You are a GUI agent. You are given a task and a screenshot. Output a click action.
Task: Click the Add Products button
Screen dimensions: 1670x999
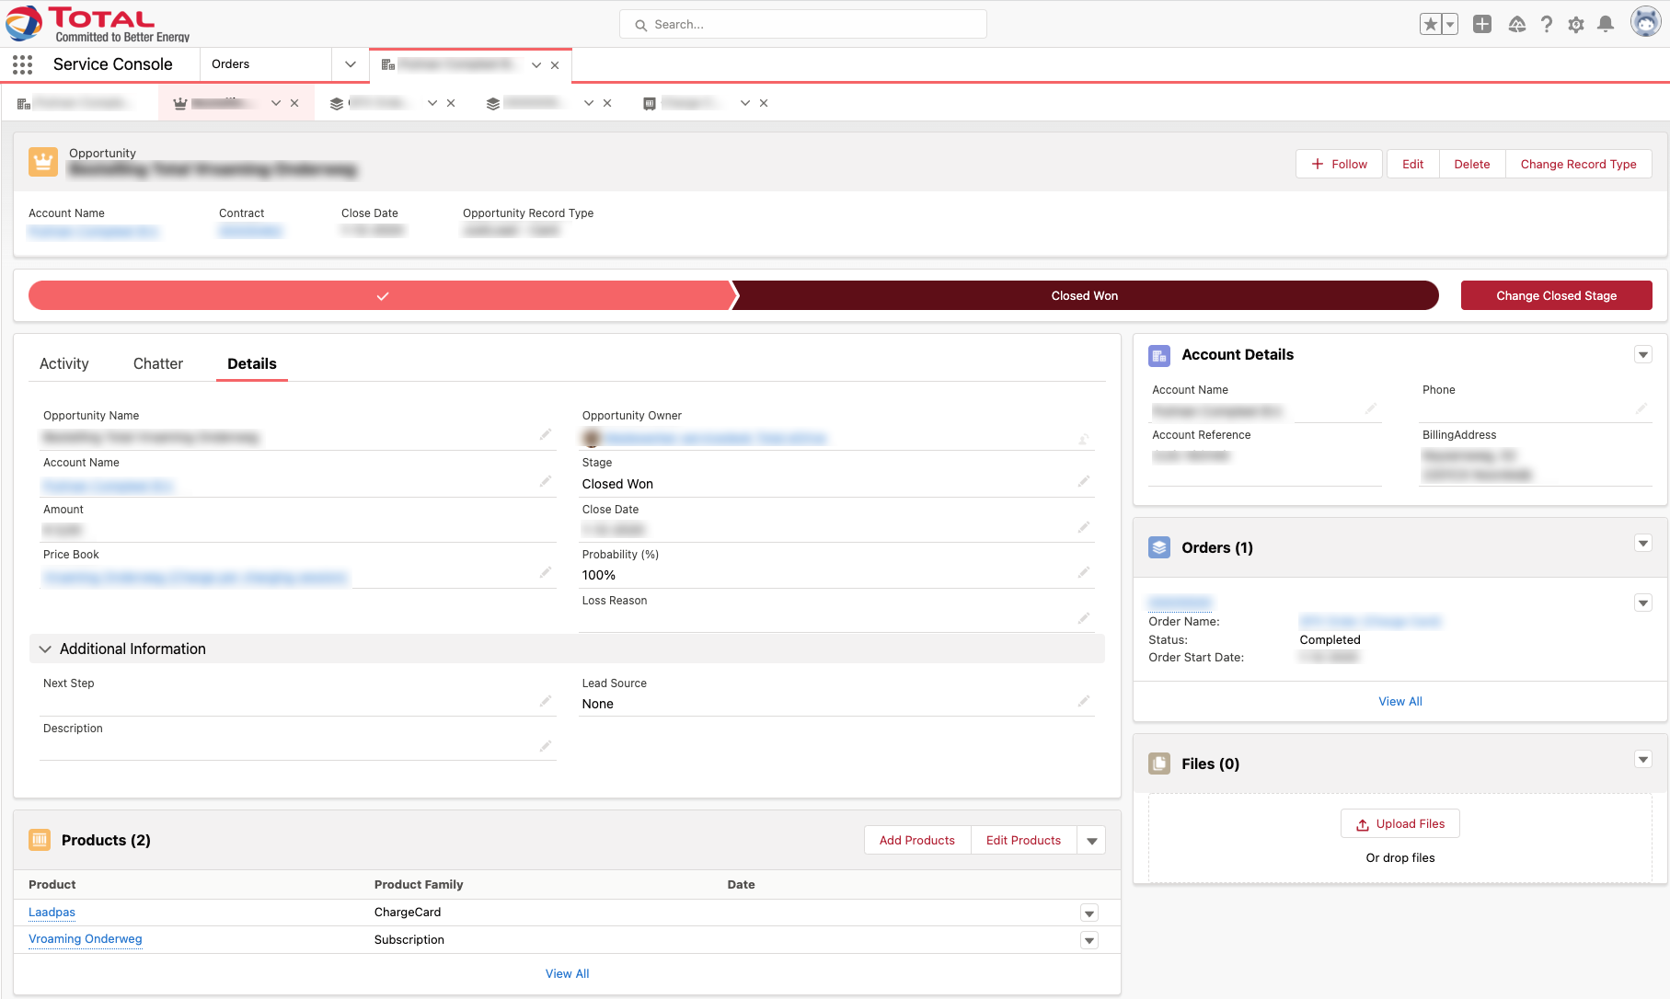tap(917, 841)
